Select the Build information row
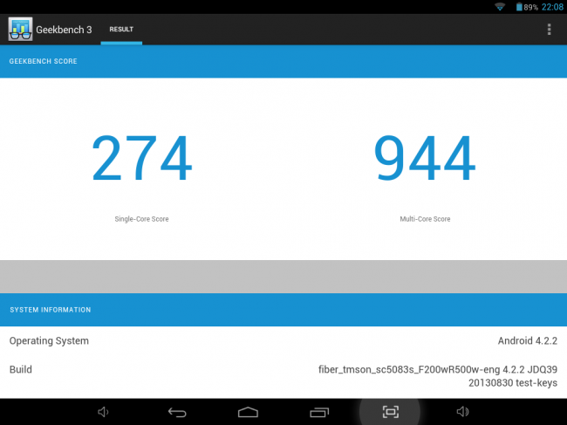The image size is (567, 425). tap(283, 375)
